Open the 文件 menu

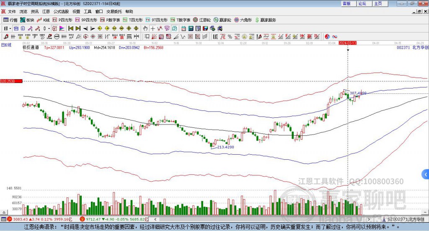click(12, 11)
